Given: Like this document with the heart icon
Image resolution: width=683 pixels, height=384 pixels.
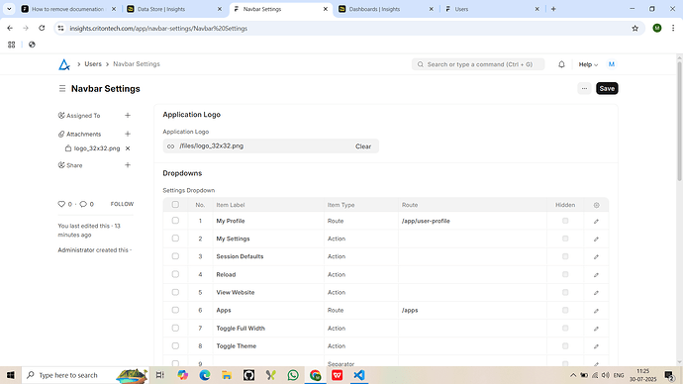Looking at the screenshot, I should tap(61, 204).
